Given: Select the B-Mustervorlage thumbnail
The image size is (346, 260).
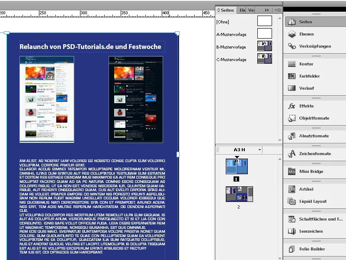Looking at the screenshot, I should (265, 46).
